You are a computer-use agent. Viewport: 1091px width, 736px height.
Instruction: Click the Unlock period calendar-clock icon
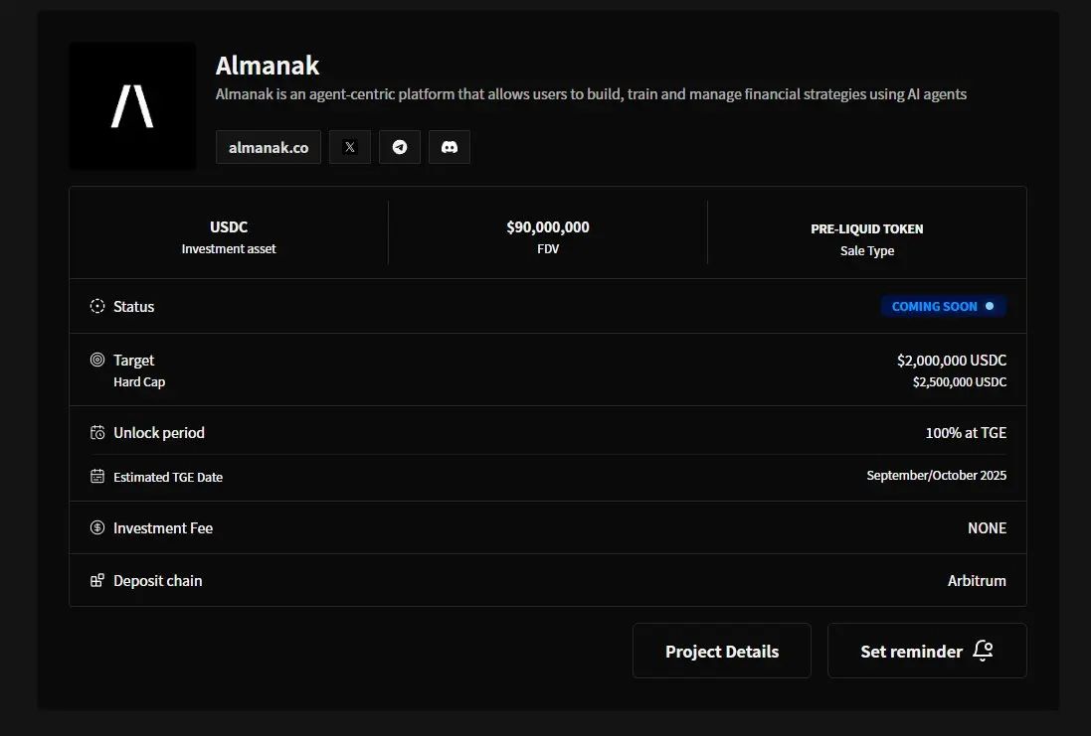coord(97,432)
